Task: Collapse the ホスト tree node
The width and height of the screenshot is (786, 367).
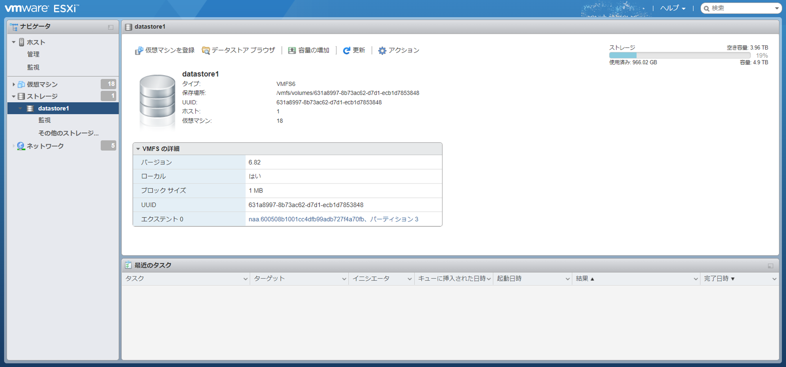Action: tap(14, 42)
